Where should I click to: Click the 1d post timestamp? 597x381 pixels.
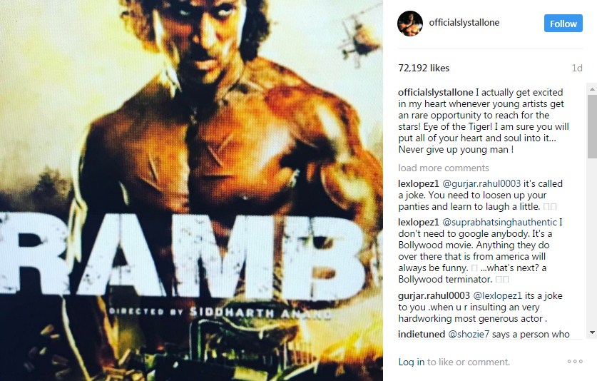[577, 68]
